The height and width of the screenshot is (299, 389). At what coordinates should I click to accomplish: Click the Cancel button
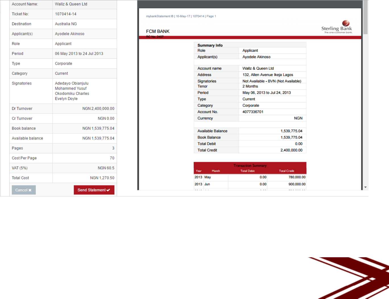pyautogui.click(x=24, y=190)
